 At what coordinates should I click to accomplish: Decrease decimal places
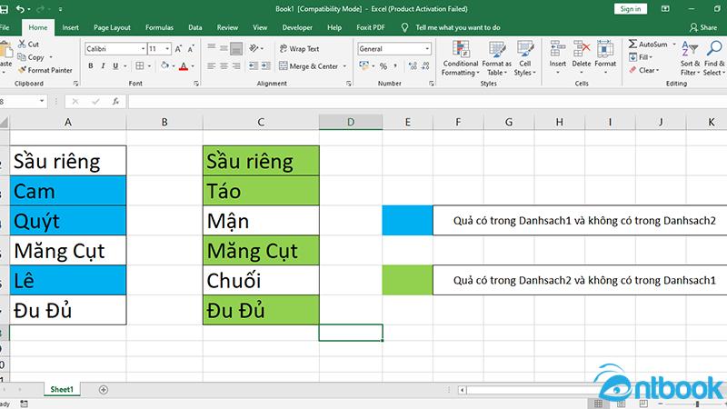(425, 65)
